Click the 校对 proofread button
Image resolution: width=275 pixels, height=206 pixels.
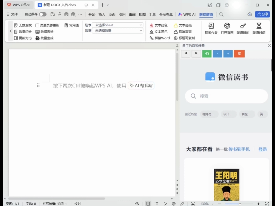point(78,204)
